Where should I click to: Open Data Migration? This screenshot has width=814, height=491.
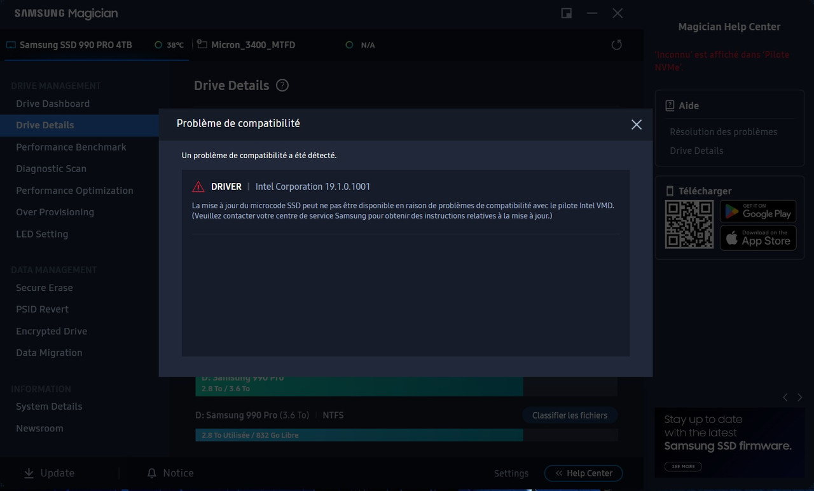[x=49, y=353]
